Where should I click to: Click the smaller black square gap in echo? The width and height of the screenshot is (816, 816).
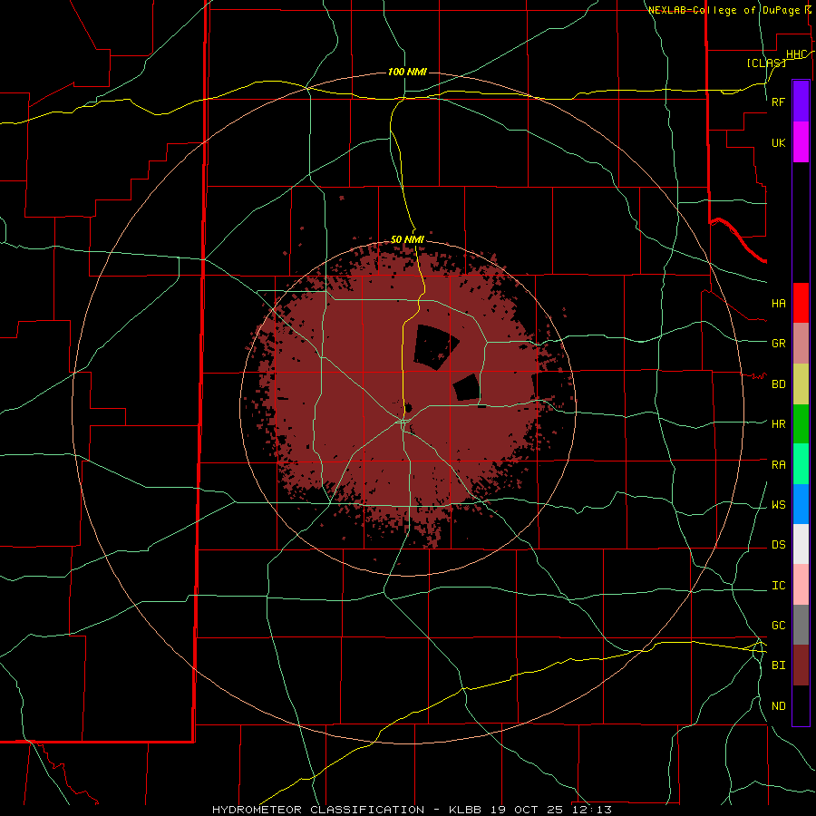tap(467, 388)
